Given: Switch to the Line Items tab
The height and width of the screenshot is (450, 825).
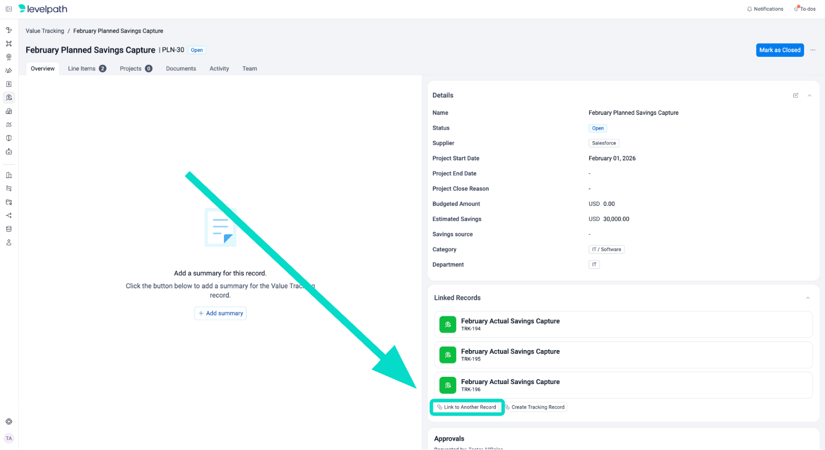Looking at the screenshot, I should [x=86, y=69].
